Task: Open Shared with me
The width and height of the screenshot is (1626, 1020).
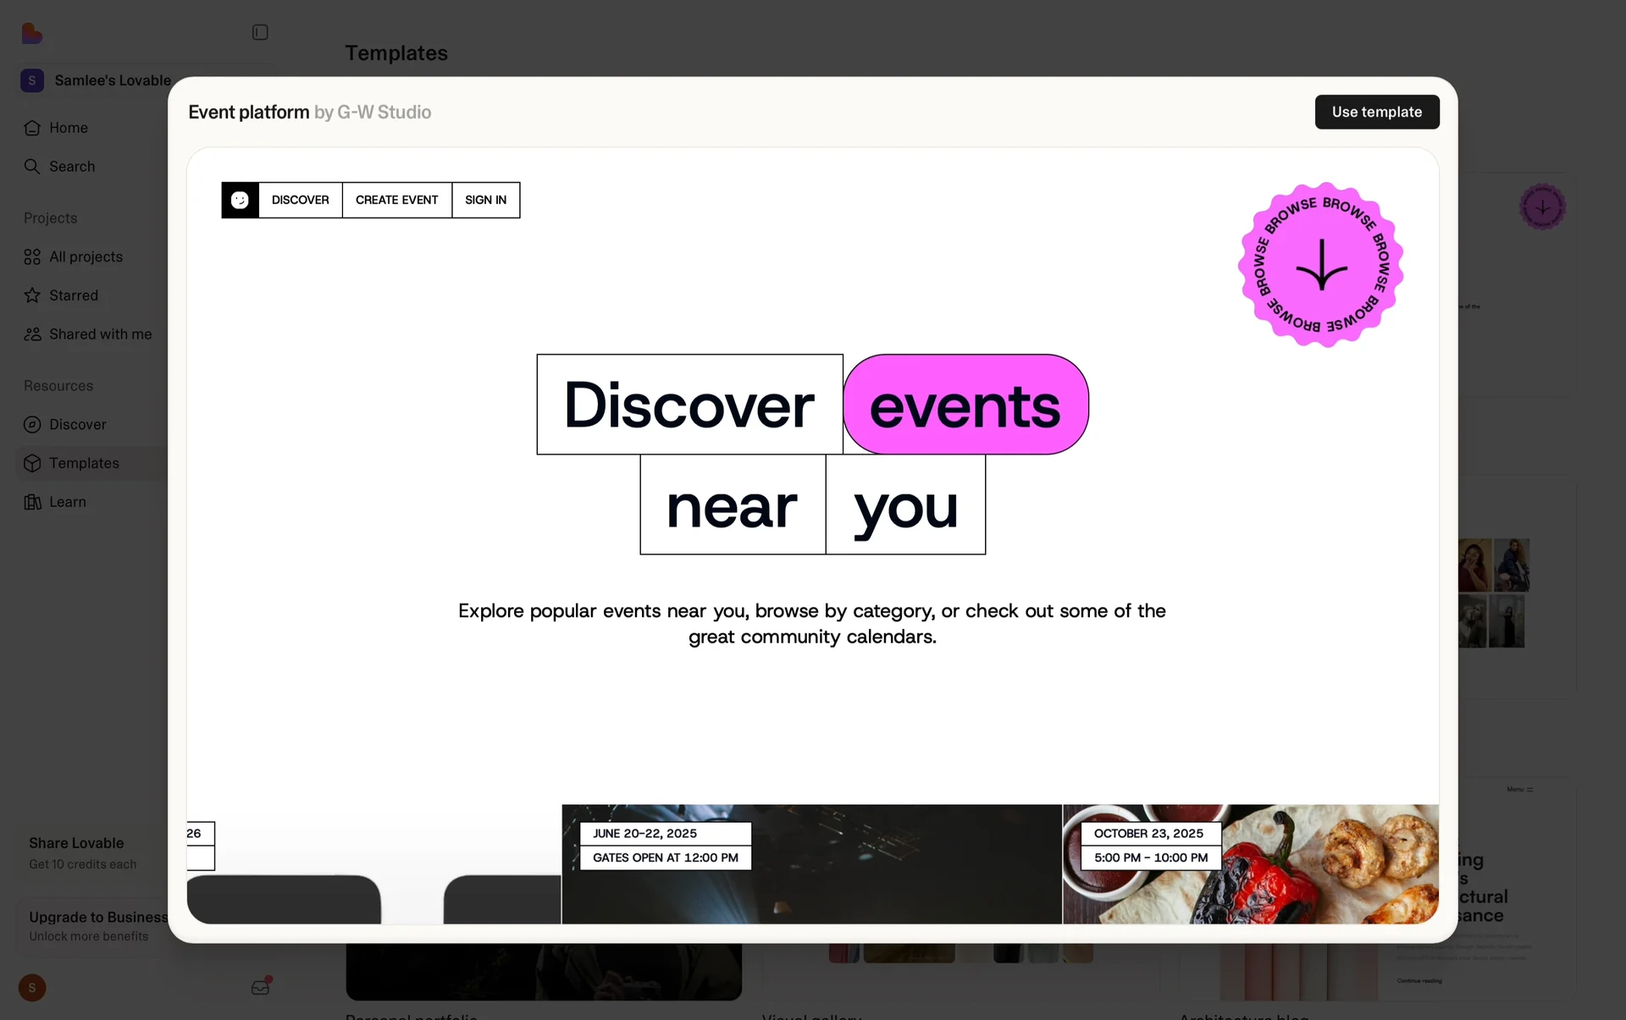Action: (99, 334)
